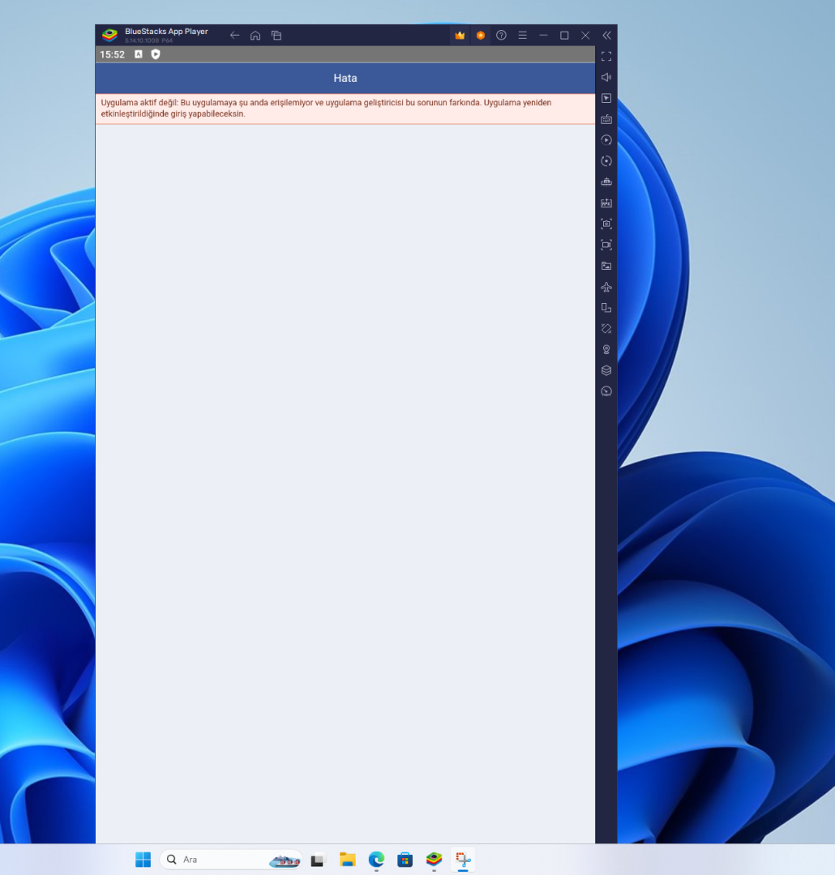
Task: Collapse the BlueStacks side toolbar
Action: pyautogui.click(x=606, y=35)
